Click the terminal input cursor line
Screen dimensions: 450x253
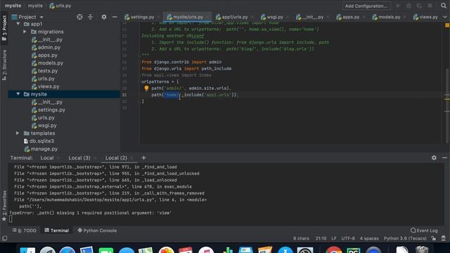pyautogui.click(x=11, y=219)
